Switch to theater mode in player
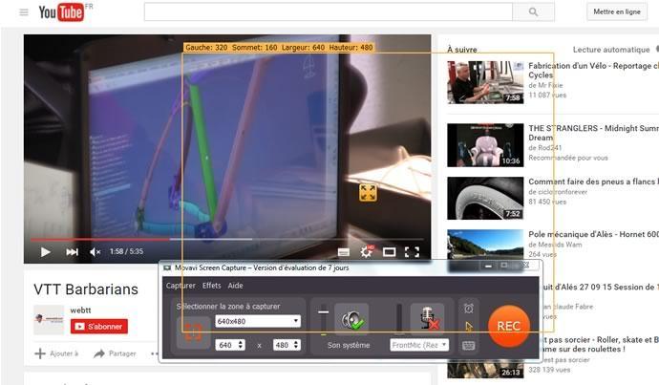The width and height of the screenshot is (659, 385). pyautogui.click(x=389, y=252)
